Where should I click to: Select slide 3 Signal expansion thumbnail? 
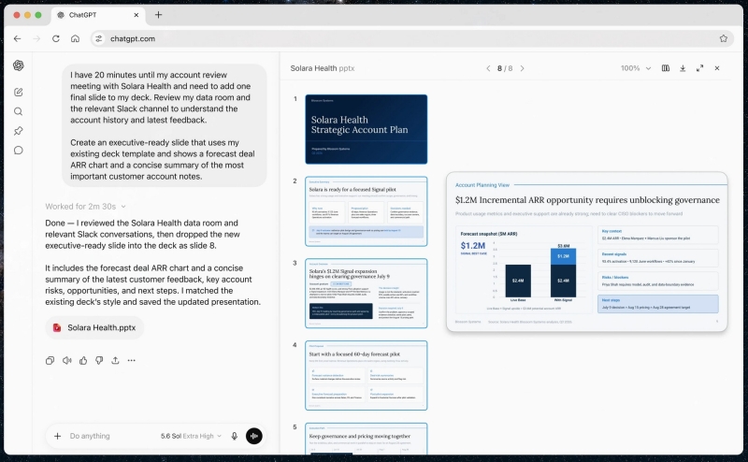coord(367,294)
